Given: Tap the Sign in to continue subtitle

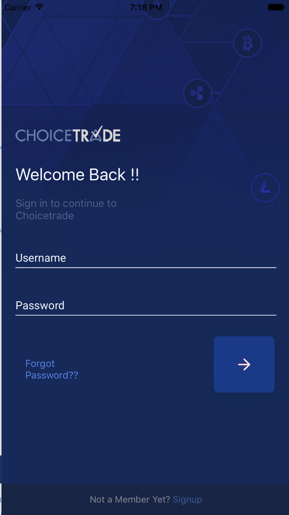Looking at the screenshot, I should (x=66, y=209).
